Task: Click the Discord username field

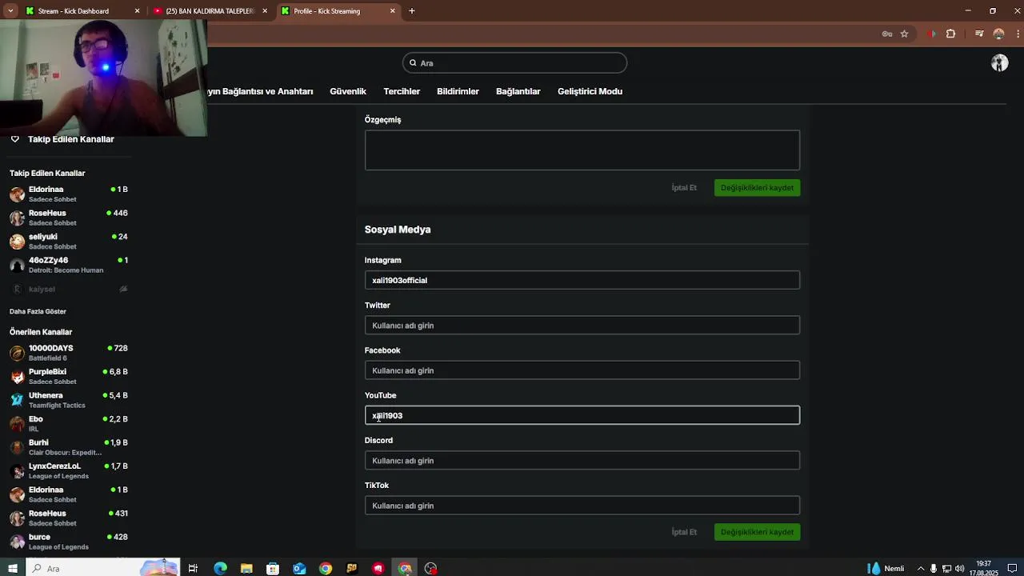Action: point(582,461)
